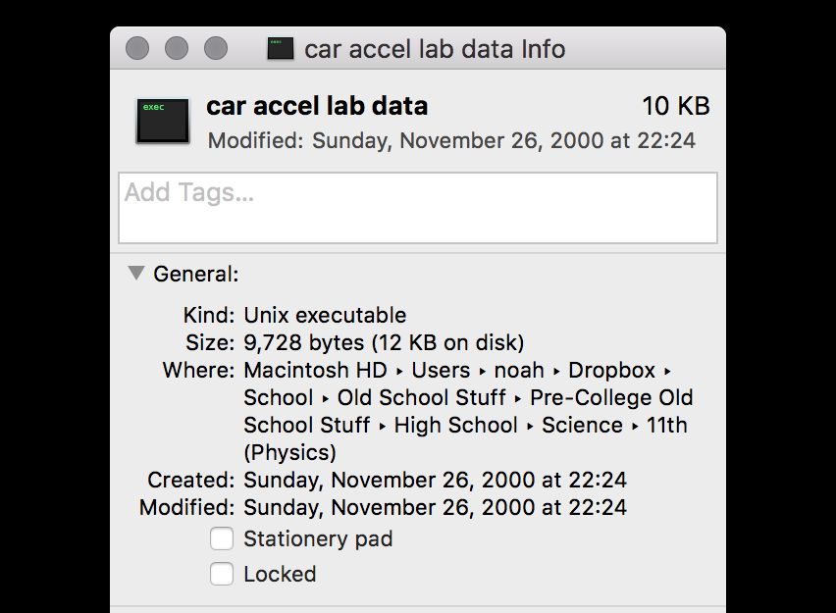
Task: Zoom the Info window with third title button
Action: [215, 48]
